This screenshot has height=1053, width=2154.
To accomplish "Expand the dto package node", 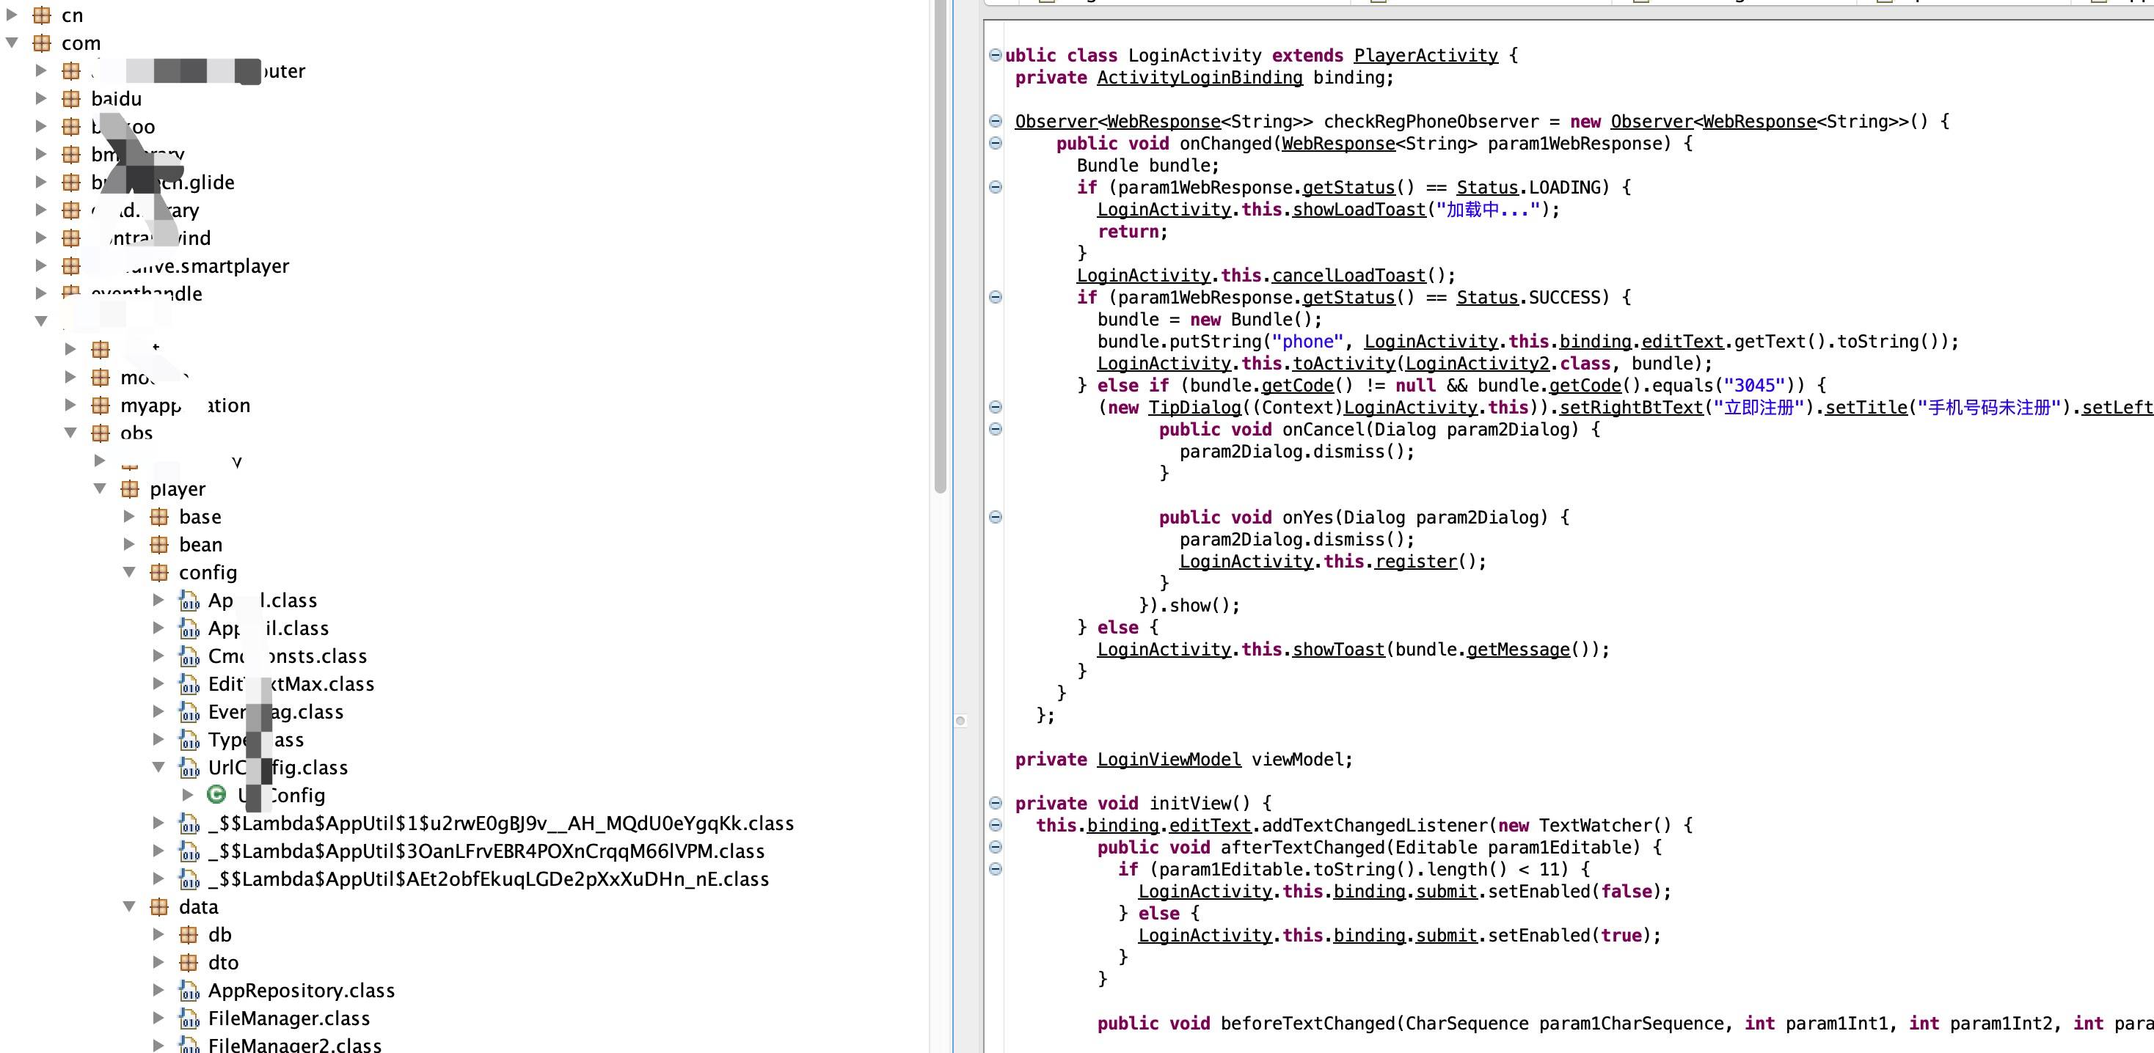I will click(159, 963).
